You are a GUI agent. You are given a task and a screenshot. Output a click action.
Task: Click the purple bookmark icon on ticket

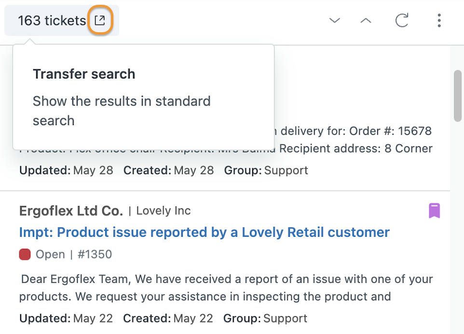(435, 211)
